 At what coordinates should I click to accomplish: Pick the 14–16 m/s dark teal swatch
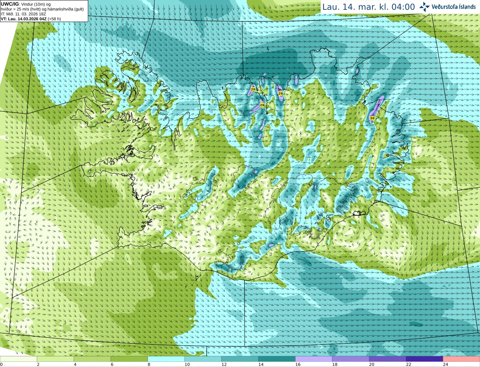coord(277,359)
